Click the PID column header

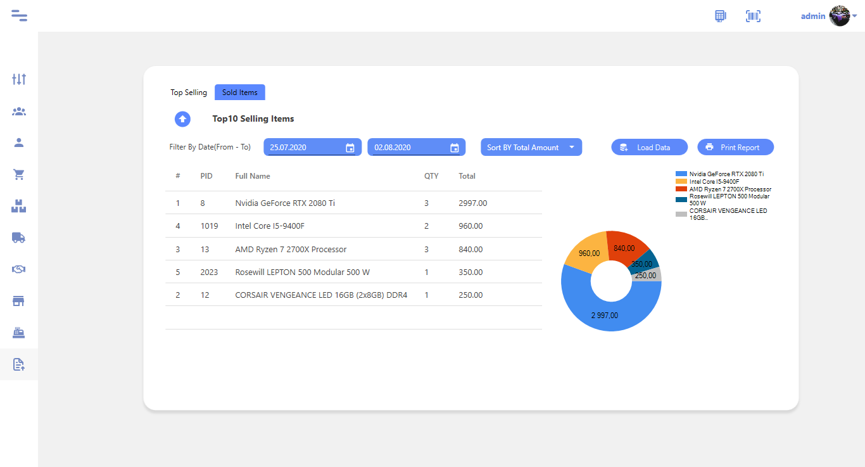[x=206, y=176]
